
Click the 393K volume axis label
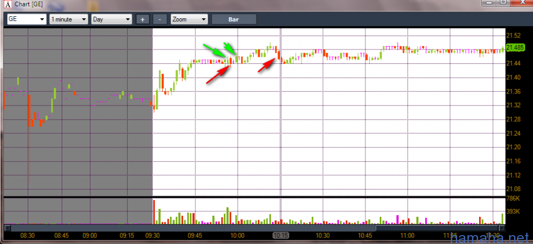tap(513, 212)
